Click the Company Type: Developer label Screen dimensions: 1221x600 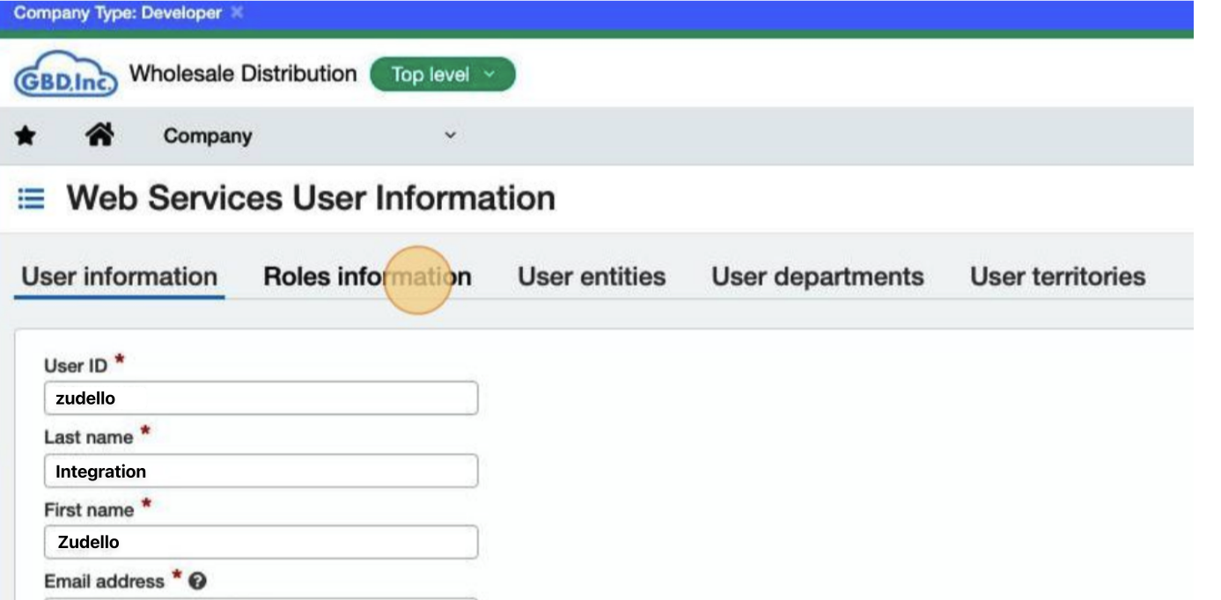117,13
